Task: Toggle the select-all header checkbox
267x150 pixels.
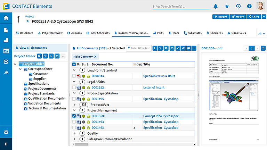Action: [x=74, y=64]
